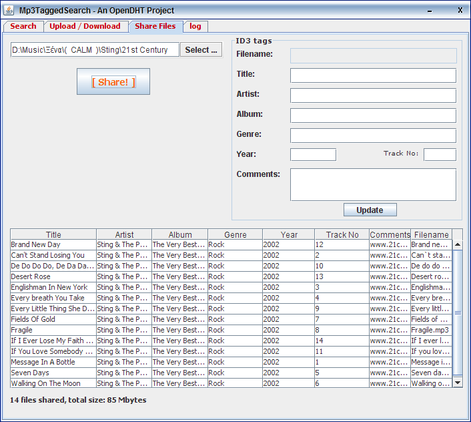The image size is (471, 422).
Task: Click the Select ... folder button
Action: (201, 49)
